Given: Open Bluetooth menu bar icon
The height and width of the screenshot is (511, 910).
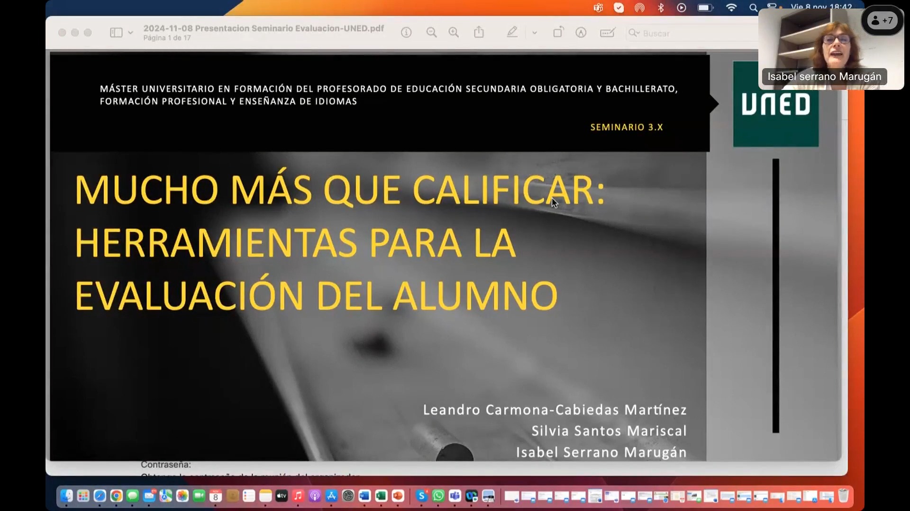Looking at the screenshot, I should coord(661,8).
